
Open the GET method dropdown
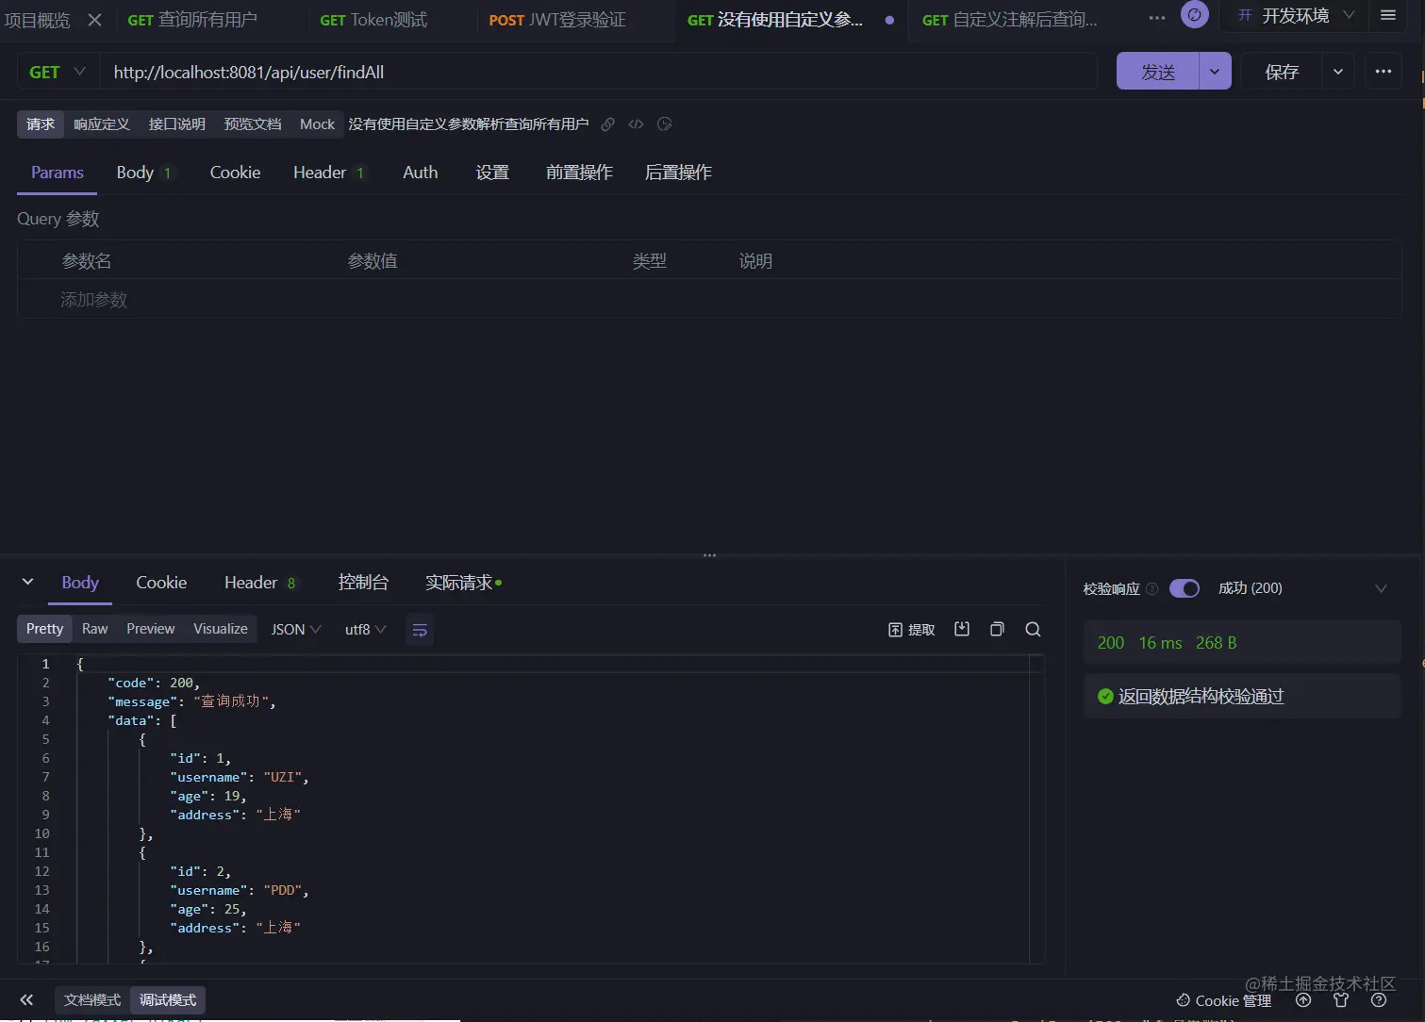pos(58,72)
